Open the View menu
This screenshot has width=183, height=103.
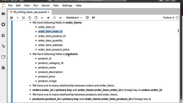pyautogui.click(x=27, y=5)
